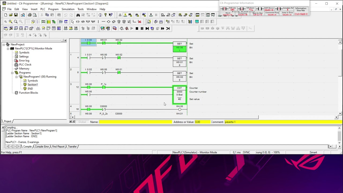Toggle the output window icon
The height and width of the screenshot is (193, 343).
coord(11,28)
